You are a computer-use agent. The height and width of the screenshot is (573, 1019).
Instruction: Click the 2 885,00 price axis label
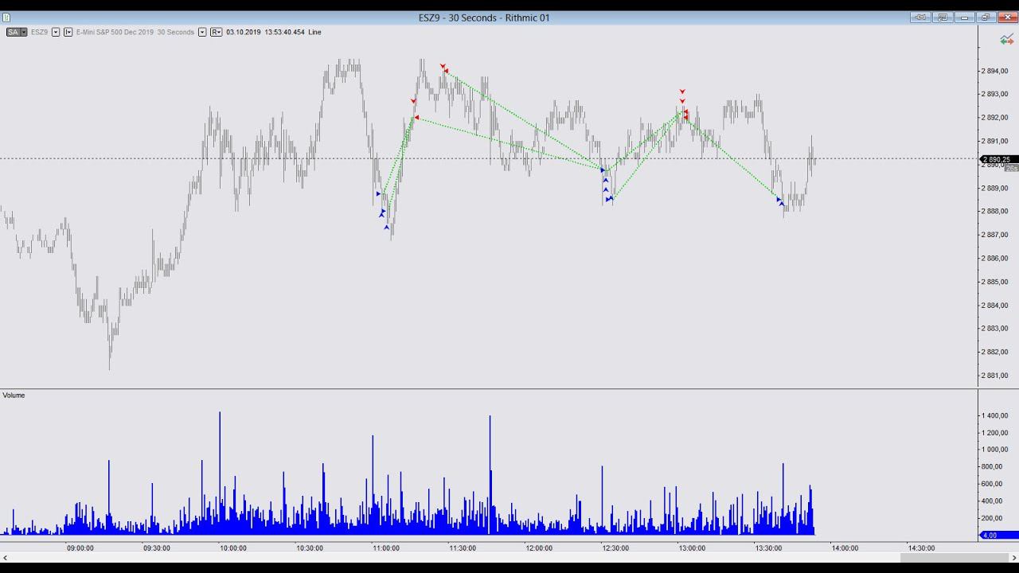[995, 282]
